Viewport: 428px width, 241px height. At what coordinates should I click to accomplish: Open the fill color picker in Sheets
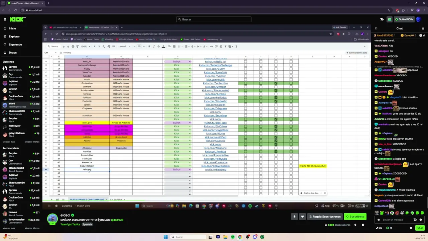[x=170, y=47]
